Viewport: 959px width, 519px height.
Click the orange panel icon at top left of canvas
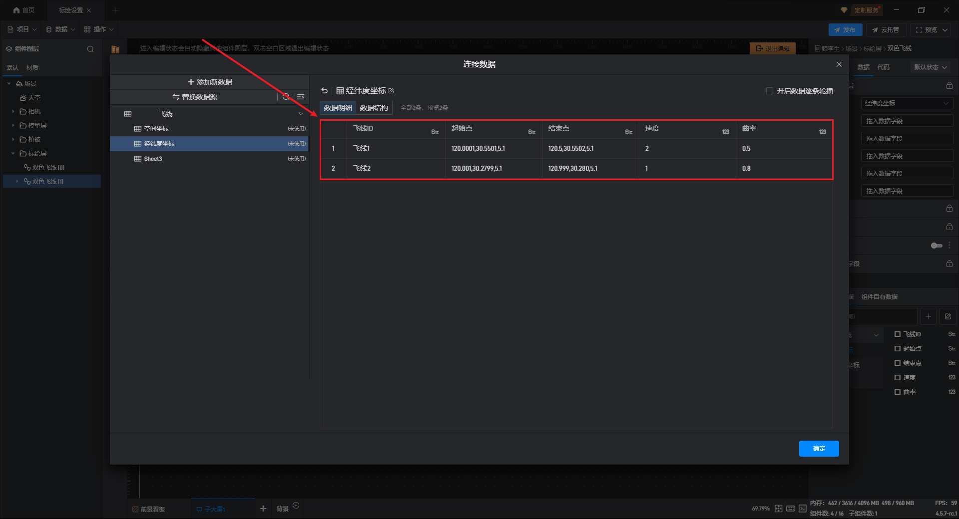pyautogui.click(x=115, y=49)
